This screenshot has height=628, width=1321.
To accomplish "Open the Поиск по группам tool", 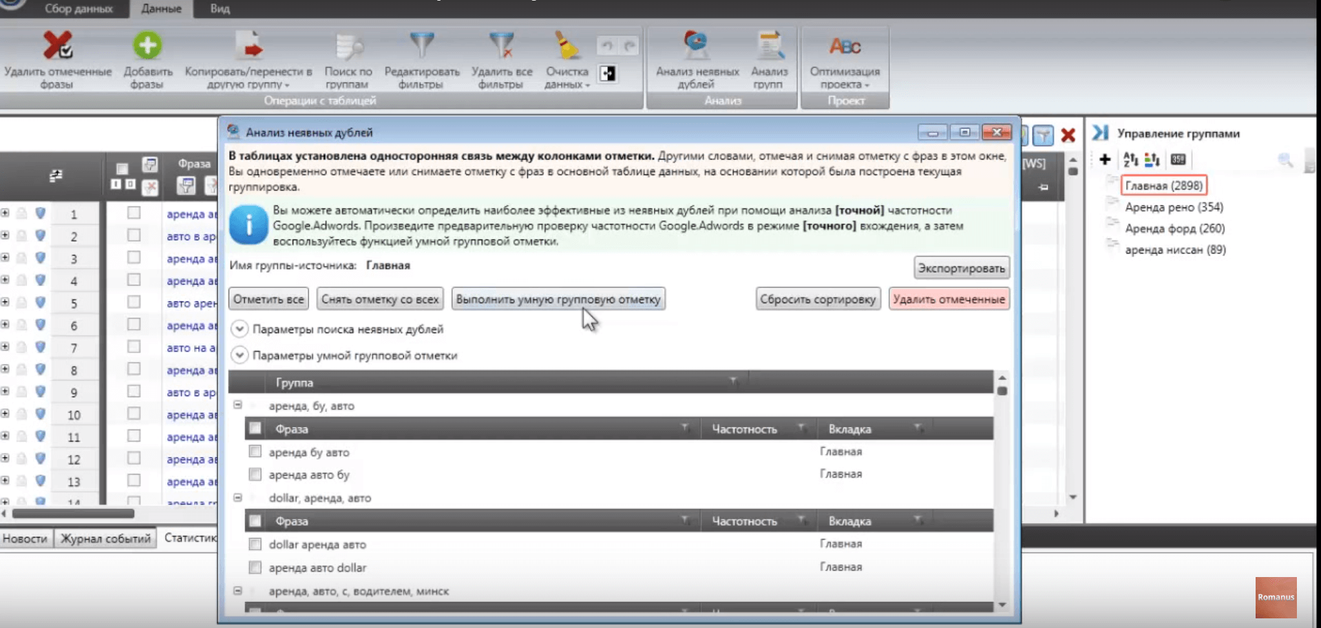I will (348, 47).
